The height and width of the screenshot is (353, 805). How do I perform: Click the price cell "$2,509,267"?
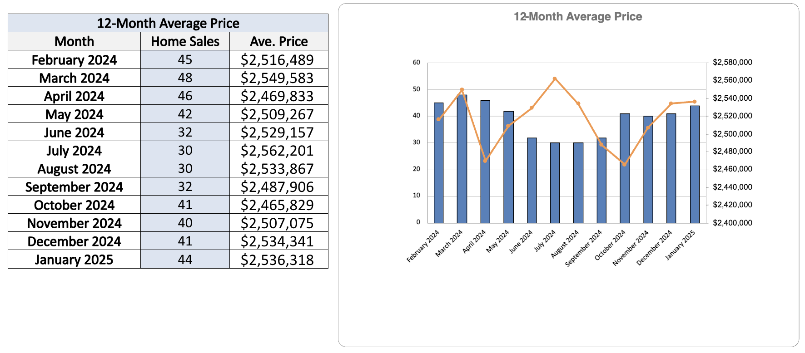pos(279,114)
